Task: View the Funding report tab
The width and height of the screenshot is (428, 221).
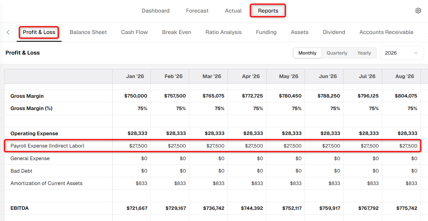Action: [266, 32]
